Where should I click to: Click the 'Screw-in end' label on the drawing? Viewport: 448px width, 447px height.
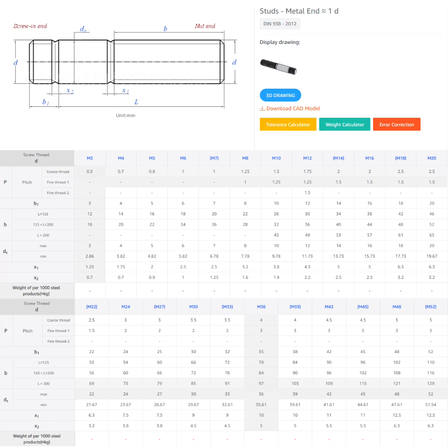(30, 26)
